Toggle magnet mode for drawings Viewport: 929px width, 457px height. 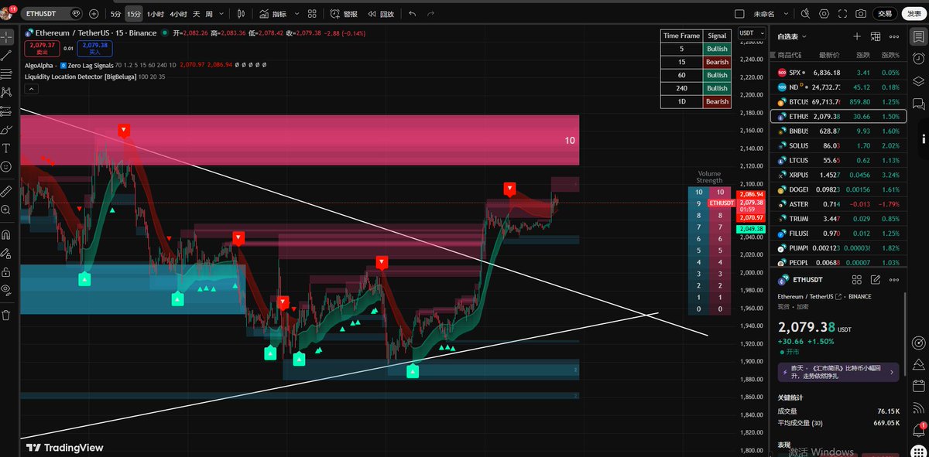coord(6,234)
